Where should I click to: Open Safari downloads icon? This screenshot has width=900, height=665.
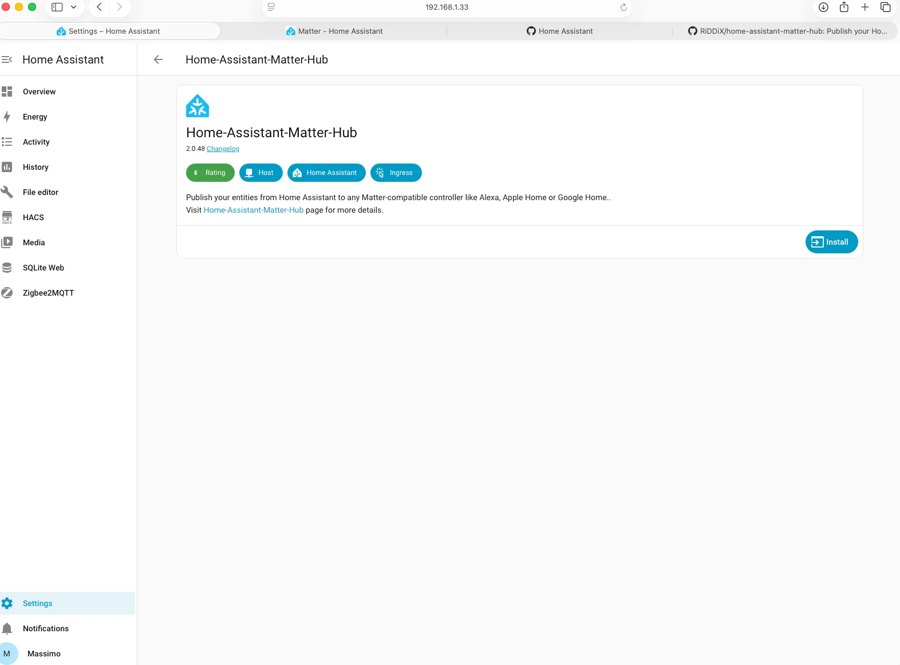click(823, 7)
